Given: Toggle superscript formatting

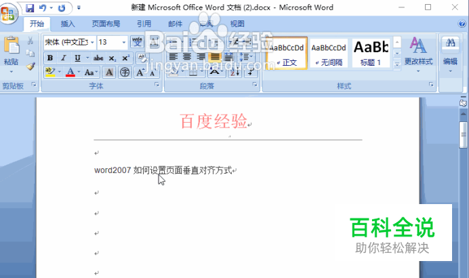Looking at the screenshot, I should pyautogui.click(x=125, y=58).
